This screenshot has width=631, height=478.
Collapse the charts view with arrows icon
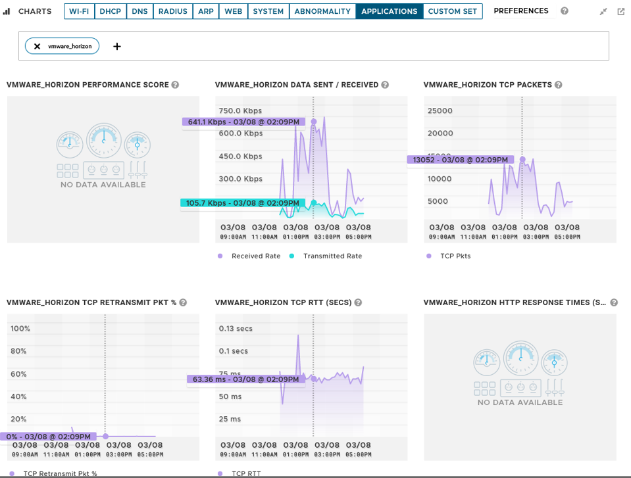603,12
